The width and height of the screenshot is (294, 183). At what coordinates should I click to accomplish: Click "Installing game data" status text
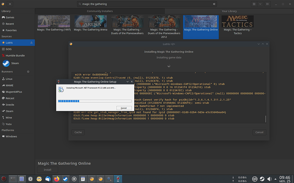click(169, 58)
